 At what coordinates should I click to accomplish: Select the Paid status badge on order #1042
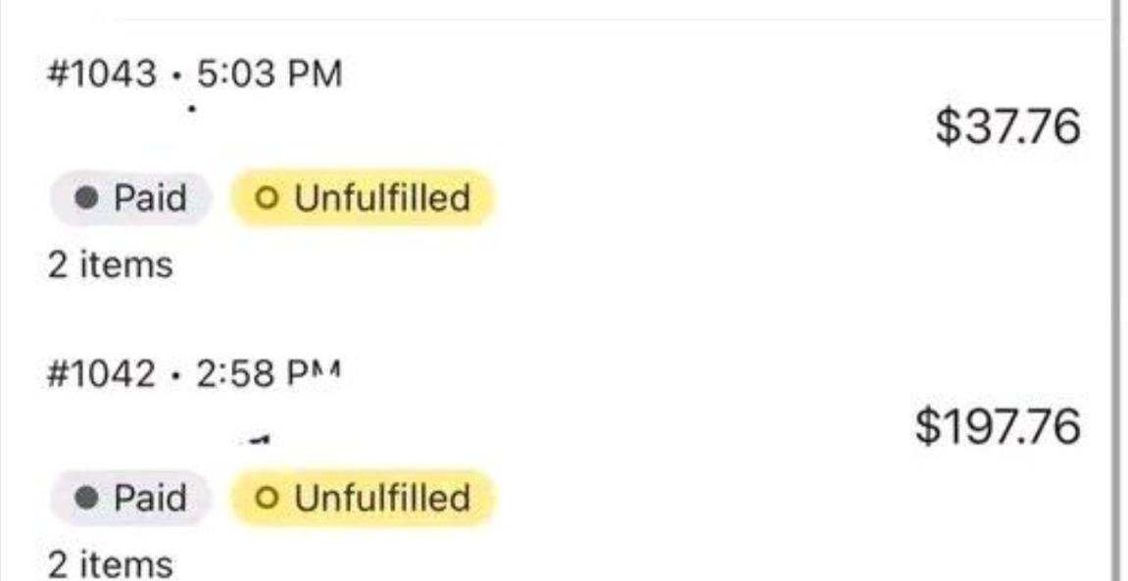click(130, 498)
